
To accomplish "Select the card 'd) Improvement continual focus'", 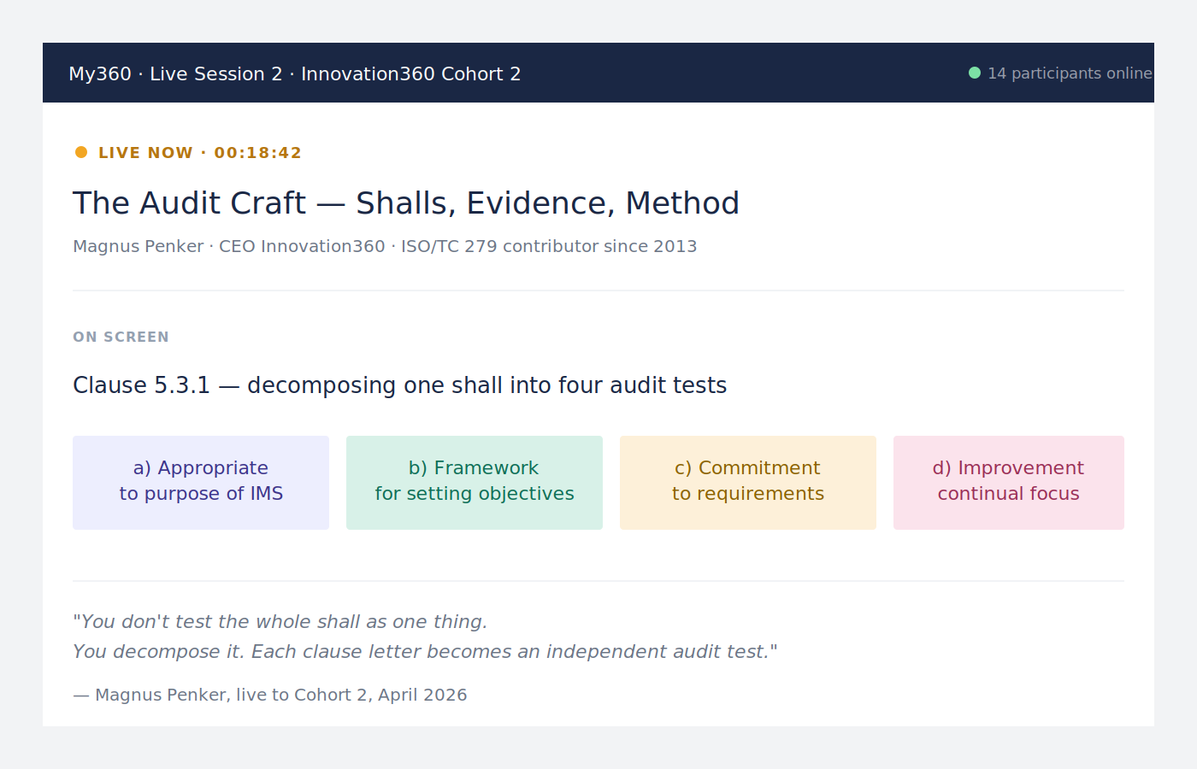I will [1008, 482].
